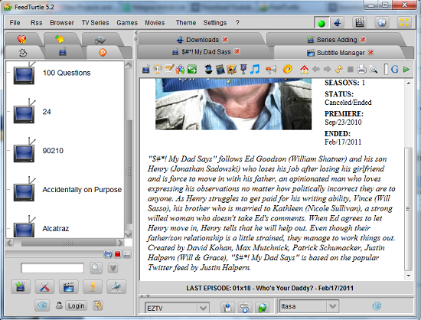This screenshot has width=421, height=320.
Task: Click the down arrow beside search field
Action: (113, 268)
